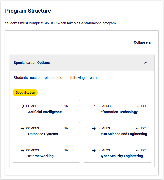The image size is (164, 180).
Task: Open the Database Systems stream
Action: pyautogui.click(x=46, y=131)
